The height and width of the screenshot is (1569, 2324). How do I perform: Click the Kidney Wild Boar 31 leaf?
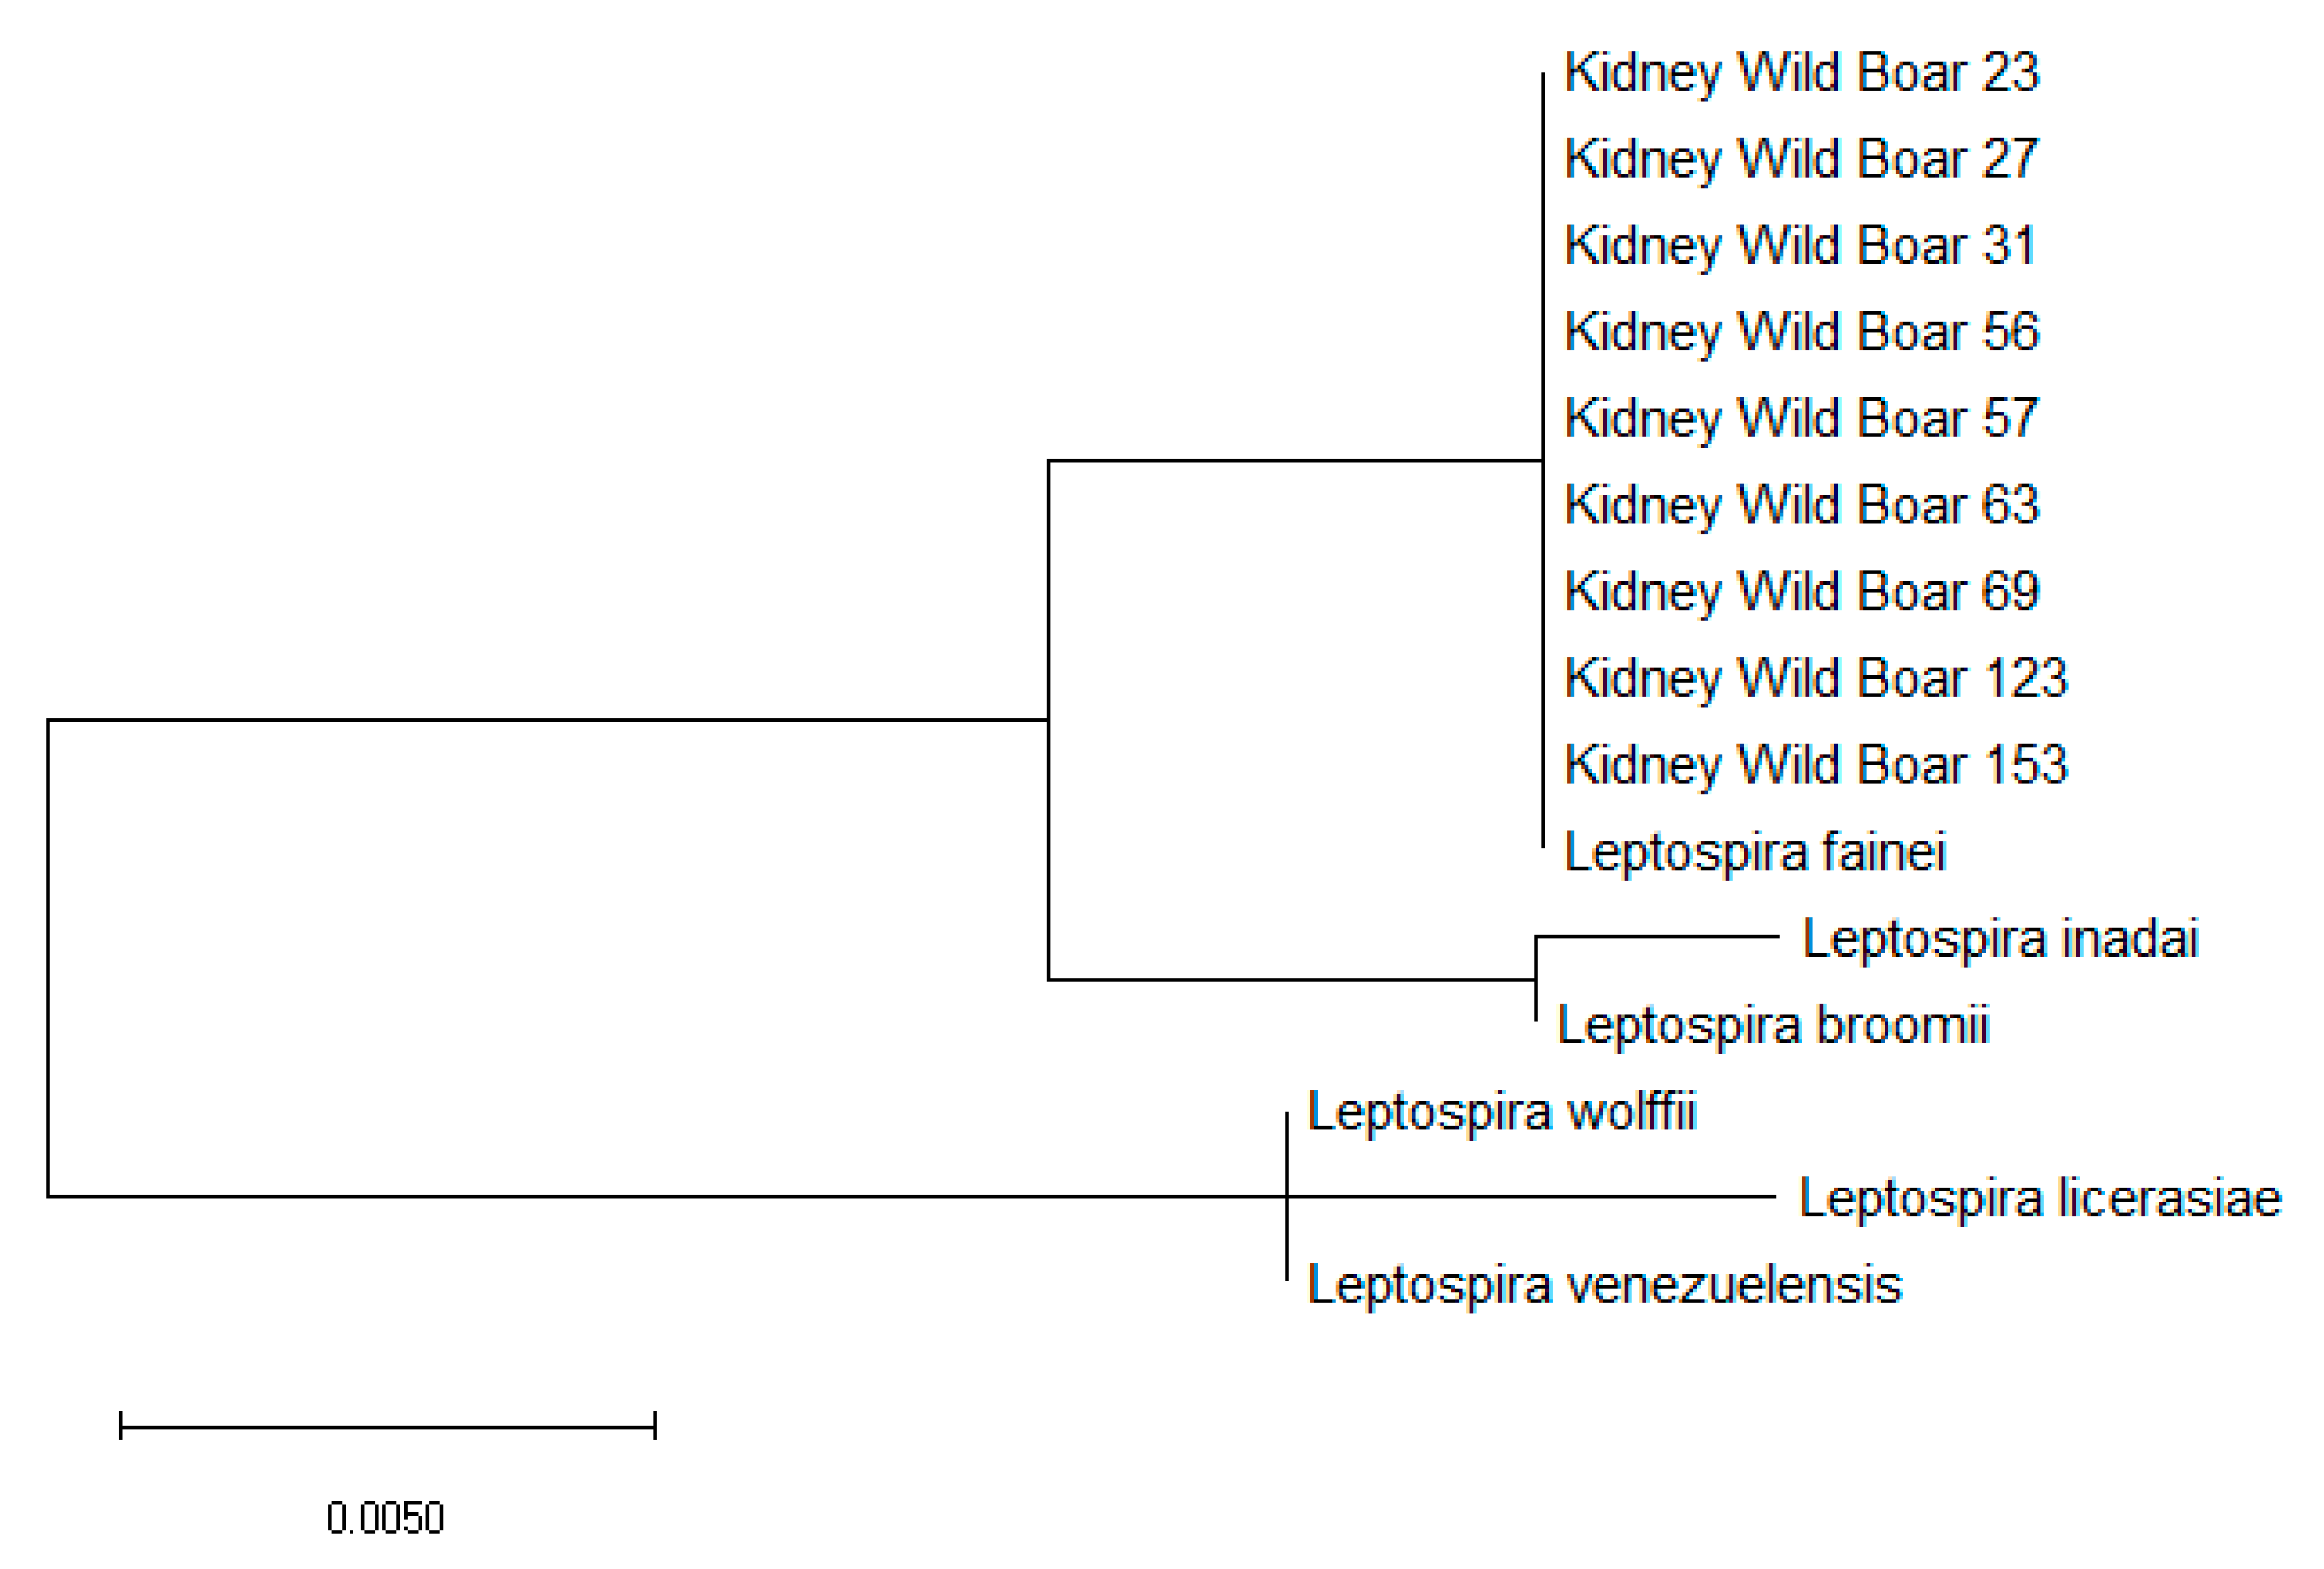pyautogui.click(x=1799, y=246)
